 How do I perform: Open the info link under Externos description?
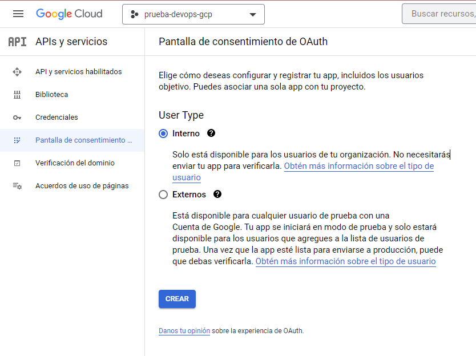click(345, 261)
